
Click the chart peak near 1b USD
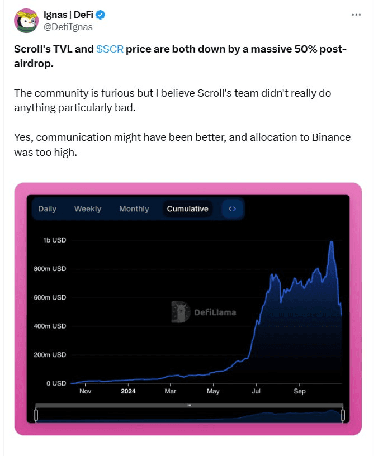point(331,242)
